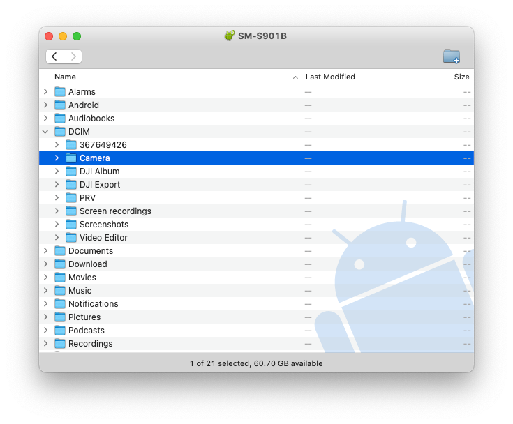
Task: Click the Recordings folder icon
Action: [x=60, y=343]
